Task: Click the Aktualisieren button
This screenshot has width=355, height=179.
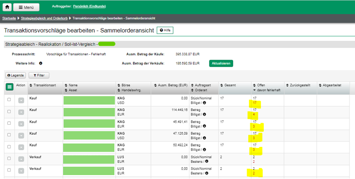Action: 221,63
